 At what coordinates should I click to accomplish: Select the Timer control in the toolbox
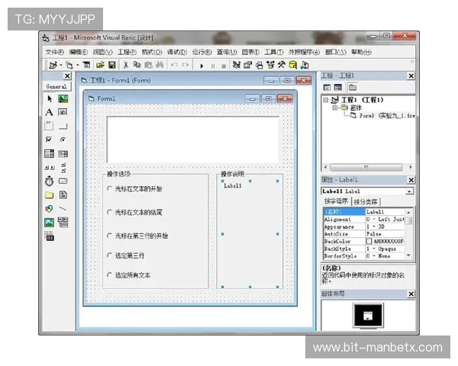tap(49, 181)
